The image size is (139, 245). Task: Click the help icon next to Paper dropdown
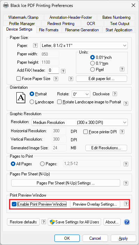36,46
